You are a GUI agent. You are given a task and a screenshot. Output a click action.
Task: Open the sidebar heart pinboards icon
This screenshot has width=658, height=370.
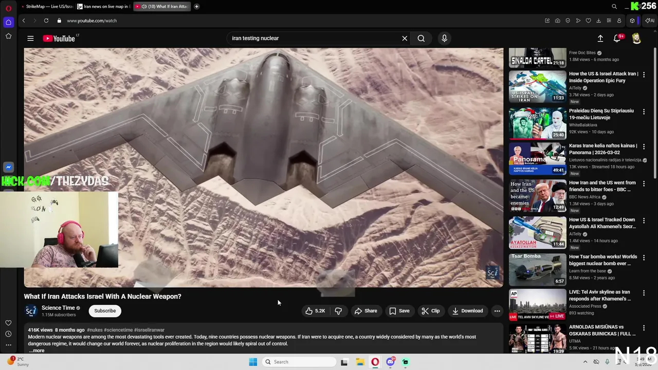8,323
